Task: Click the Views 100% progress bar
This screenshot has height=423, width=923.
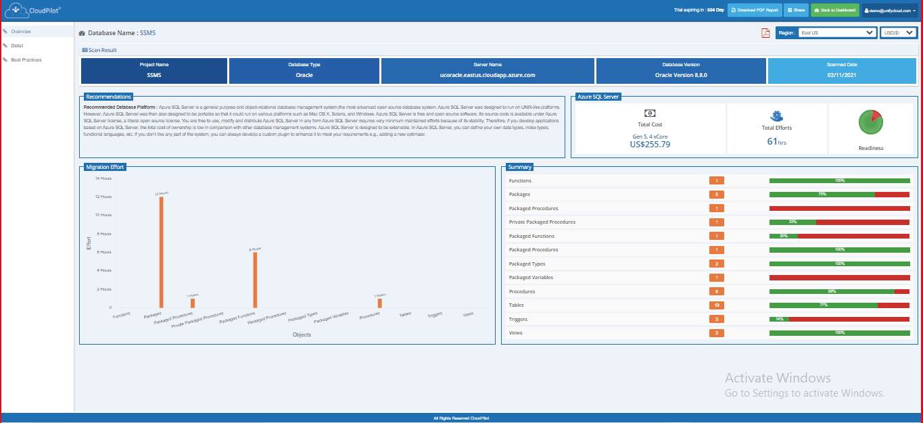Action: pos(839,333)
